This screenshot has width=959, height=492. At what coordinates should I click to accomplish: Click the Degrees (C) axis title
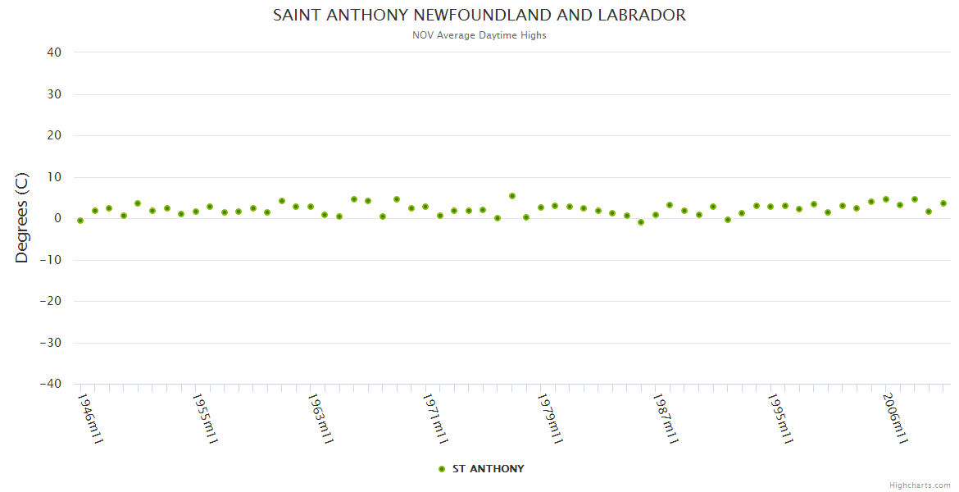(x=22, y=218)
